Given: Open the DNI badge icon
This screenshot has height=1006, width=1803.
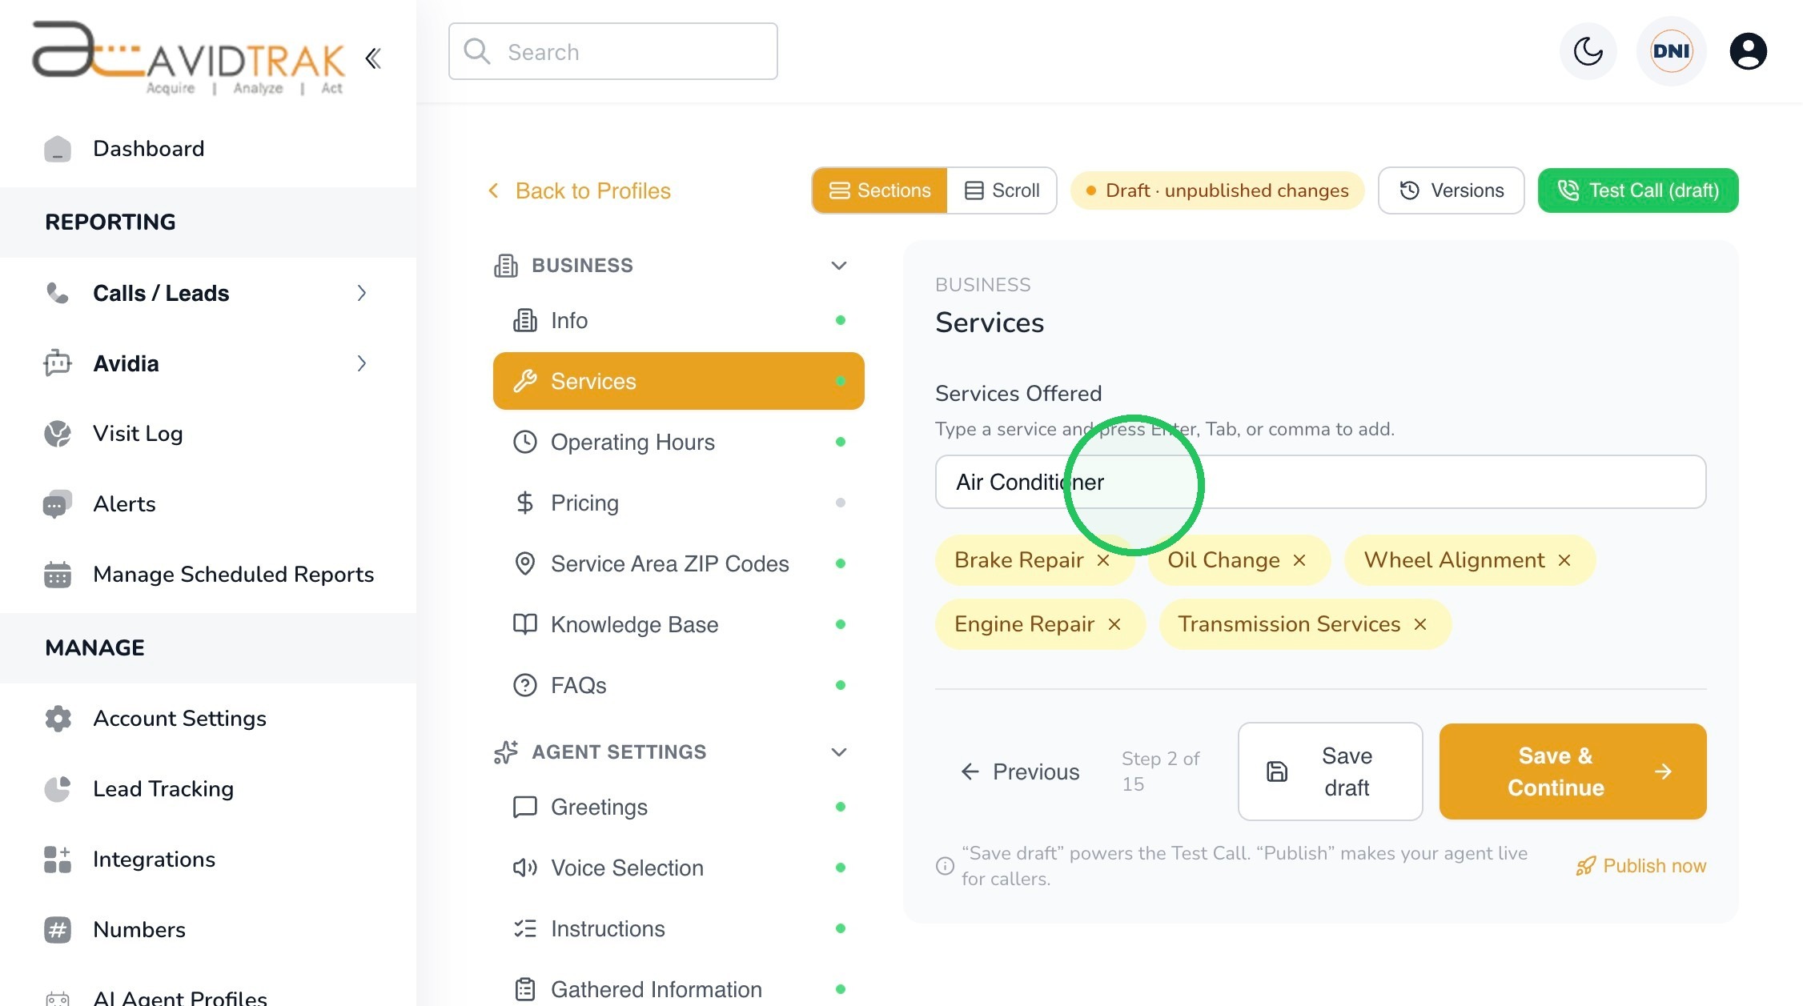Looking at the screenshot, I should tap(1671, 51).
